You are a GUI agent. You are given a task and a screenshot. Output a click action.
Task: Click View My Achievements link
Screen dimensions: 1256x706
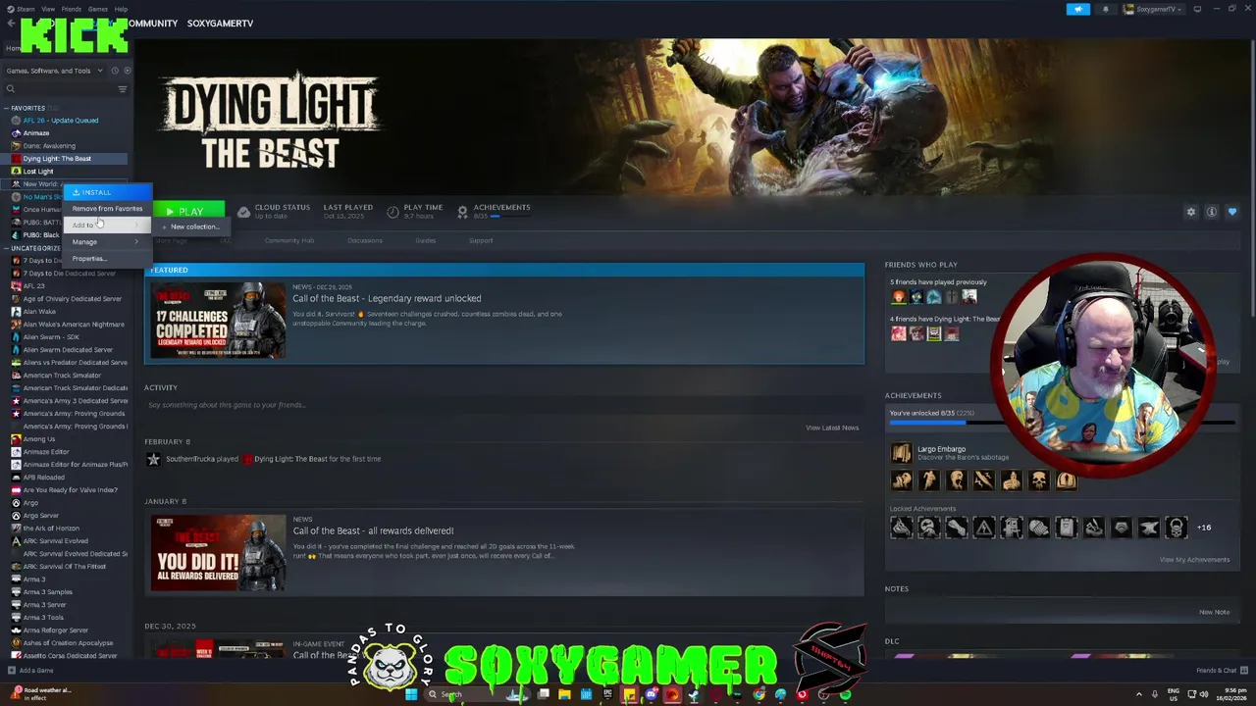click(1194, 560)
